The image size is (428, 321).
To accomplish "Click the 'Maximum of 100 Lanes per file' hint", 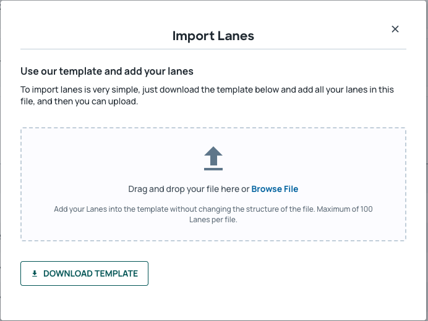I will 281,214.
